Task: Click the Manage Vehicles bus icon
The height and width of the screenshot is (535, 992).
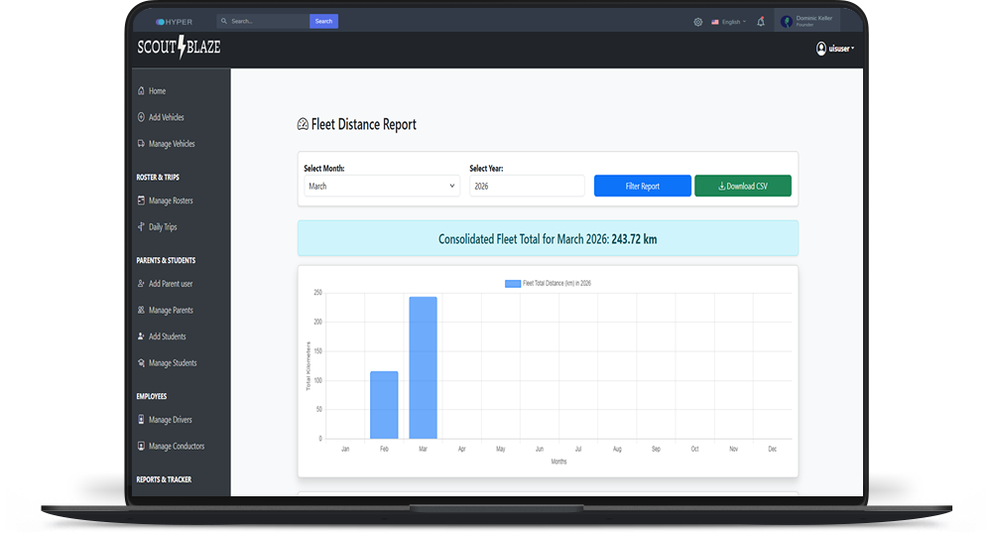Action: [141, 144]
